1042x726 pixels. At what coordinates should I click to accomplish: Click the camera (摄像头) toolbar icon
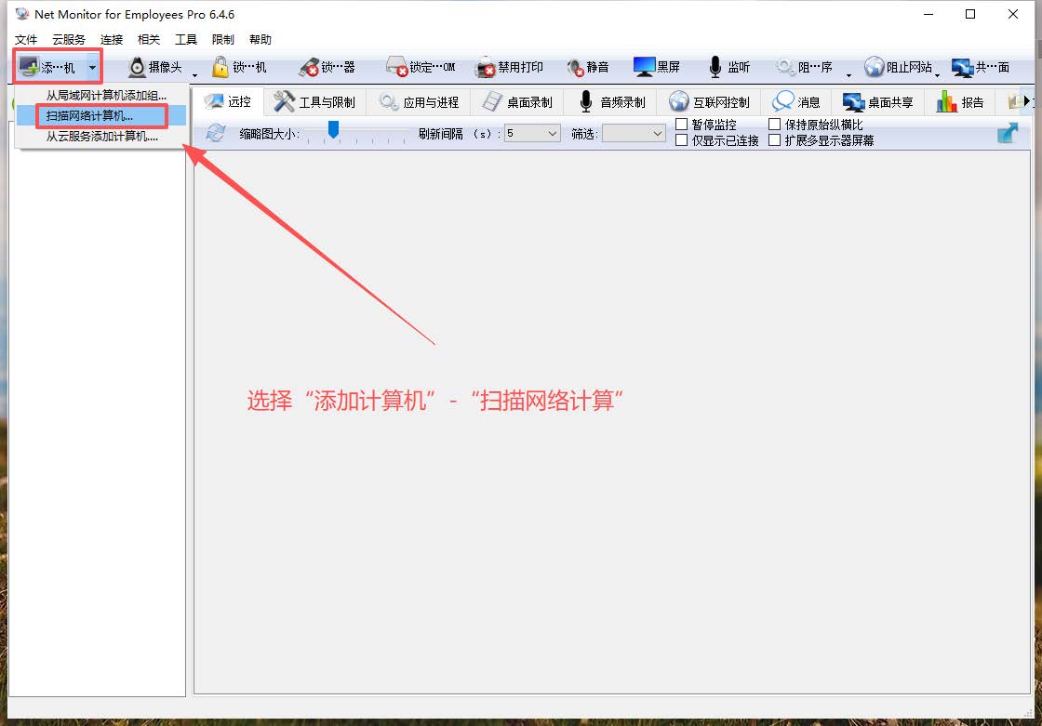point(137,67)
